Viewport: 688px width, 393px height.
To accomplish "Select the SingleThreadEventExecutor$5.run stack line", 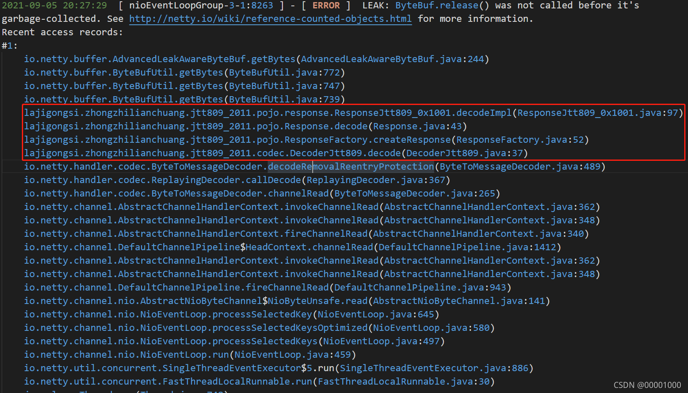I will click(x=277, y=368).
